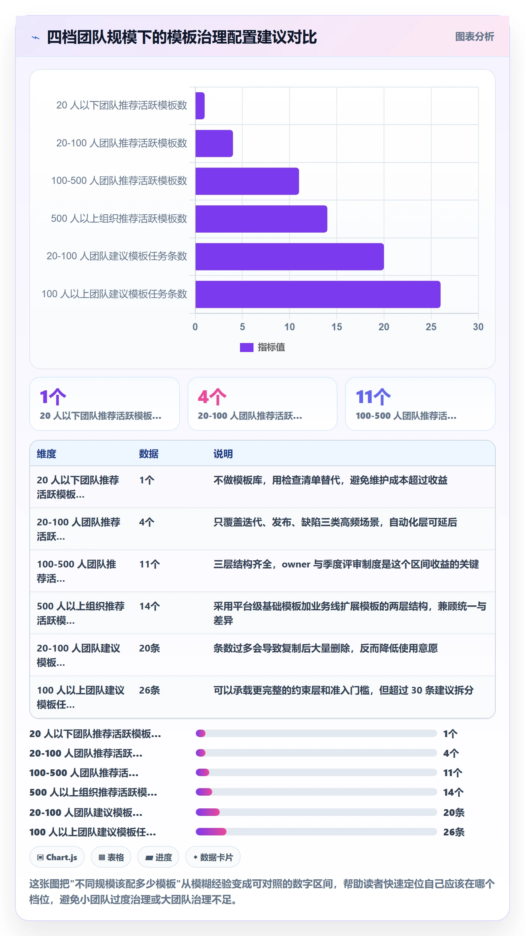The width and height of the screenshot is (525, 936).
Task: Open the 11个 data card
Action: click(420, 404)
